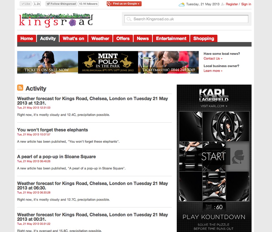Click the orange RSS feed icon
Image resolution: width=272 pixels, height=232 pixels.
click(20, 88)
